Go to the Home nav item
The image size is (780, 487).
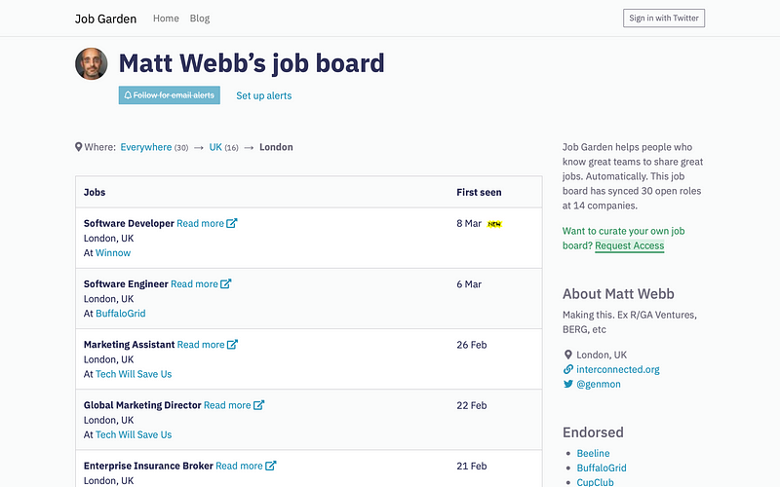coord(166,19)
